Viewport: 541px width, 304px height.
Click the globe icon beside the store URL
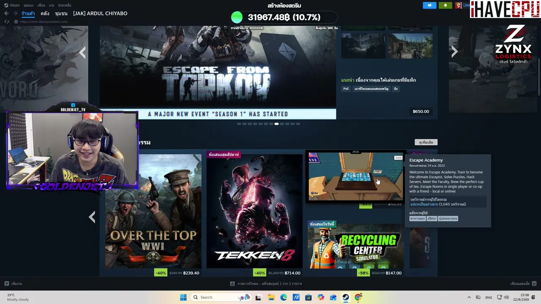pyautogui.click(x=16, y=22)
